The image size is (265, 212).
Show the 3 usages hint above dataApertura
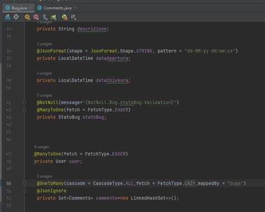tap(44, 44)
